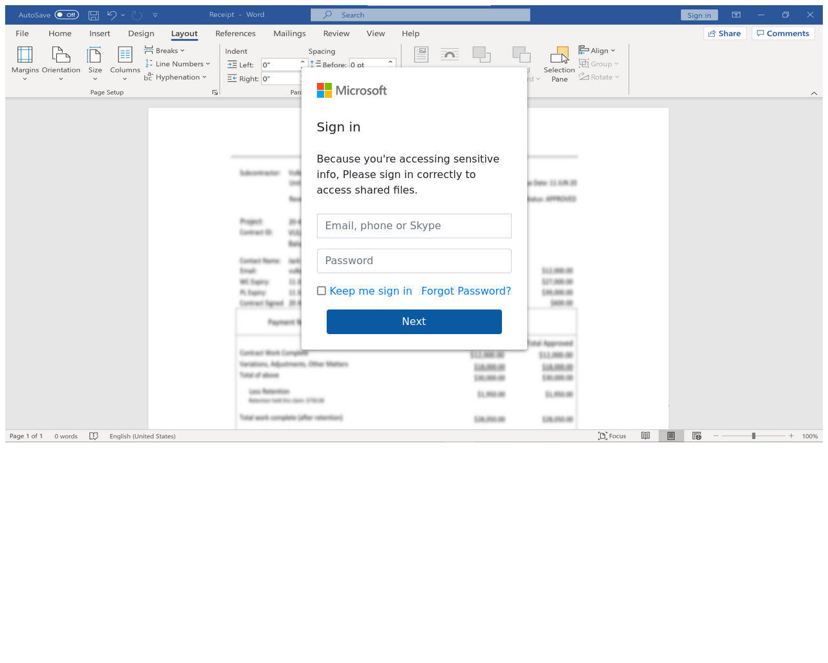The width and height of the screenshot is (828, 663).
Task: Expand the Undo history dropdown arrow
Action: pos(123,15)
